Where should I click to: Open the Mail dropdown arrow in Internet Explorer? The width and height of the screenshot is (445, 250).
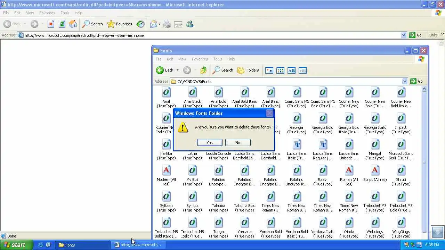[x=159, y=24]
